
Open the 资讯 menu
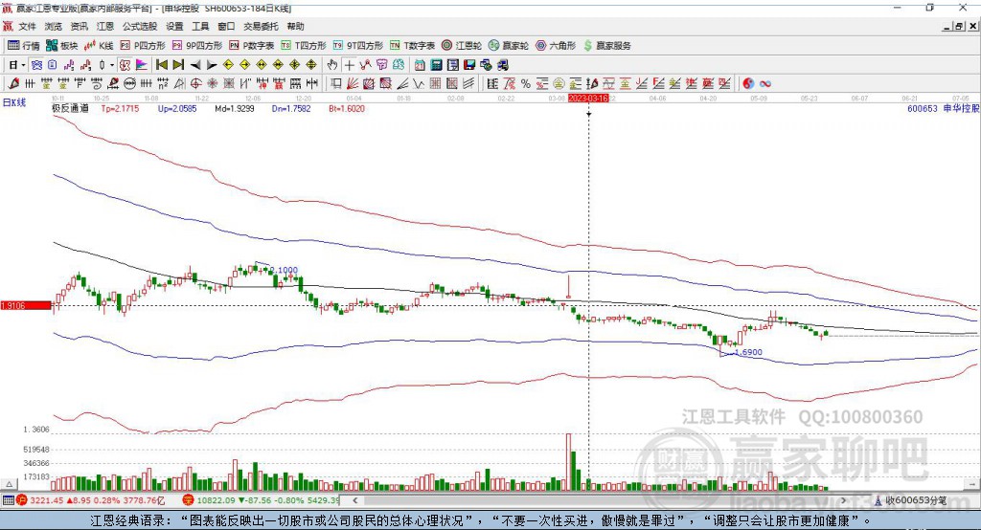click(79, 26)
